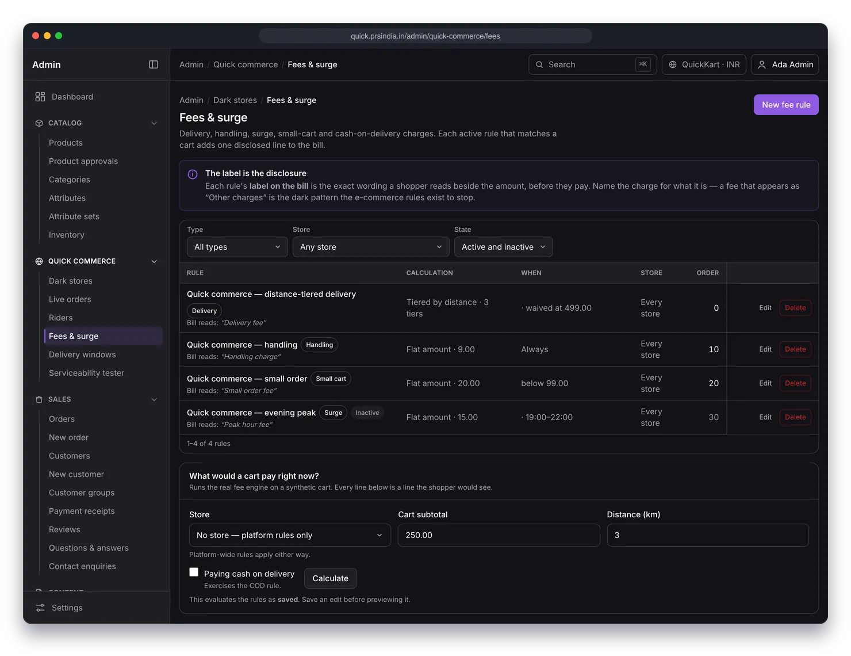
Task: Click Admin breadcrumb in top bar
Action: click(x=191, y=64)
